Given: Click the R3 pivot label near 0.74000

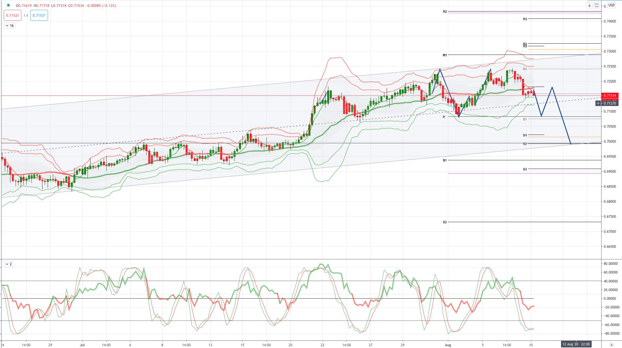Looking at the screenshot, I should point(525,19).
